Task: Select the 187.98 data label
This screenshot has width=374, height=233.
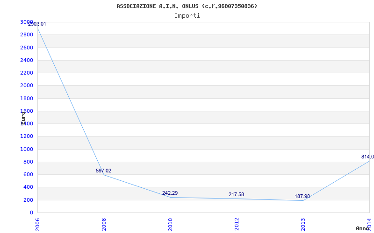Action: tap(302, 196)
